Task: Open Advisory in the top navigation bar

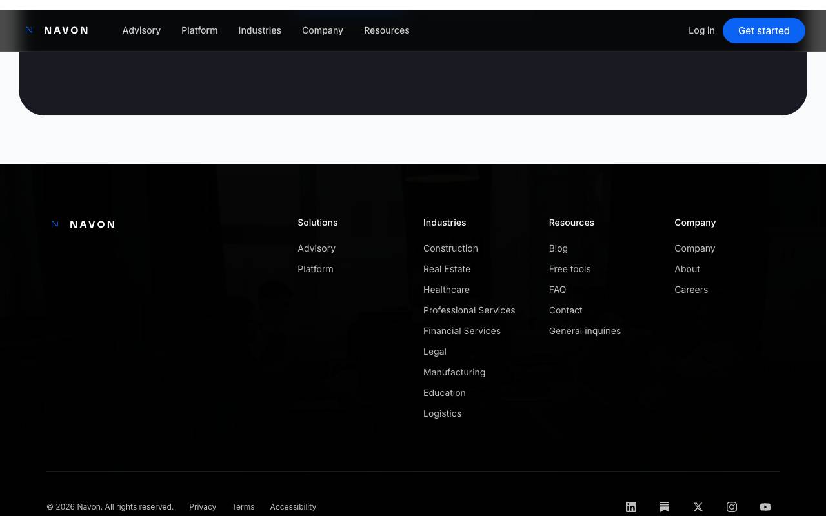Action: click(x=141, y=30)
